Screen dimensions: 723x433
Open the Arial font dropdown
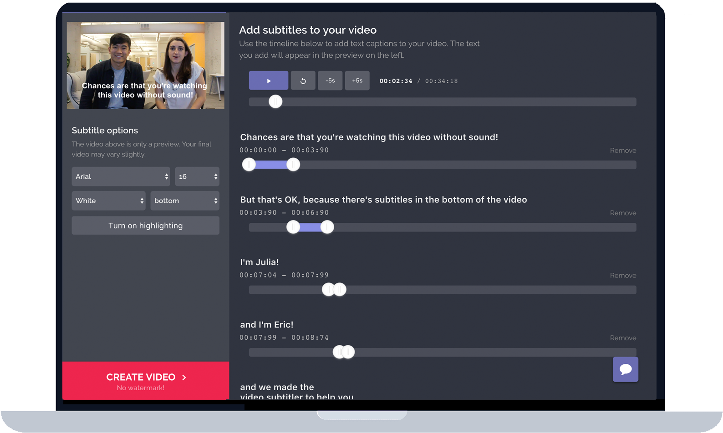121,176
